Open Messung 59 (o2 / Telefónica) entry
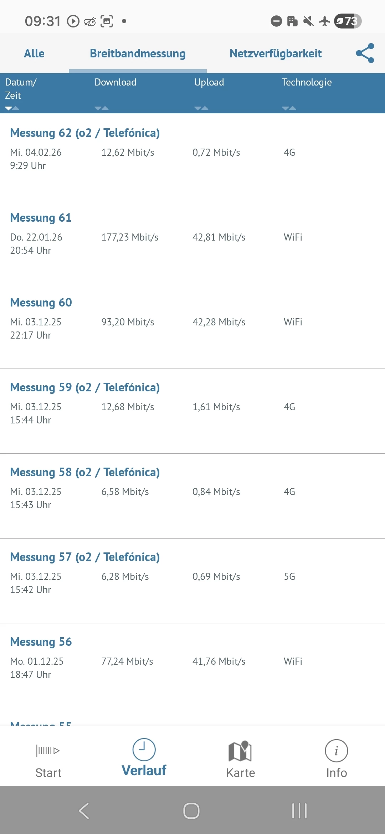Screen dimensions: 385x834 192,411
